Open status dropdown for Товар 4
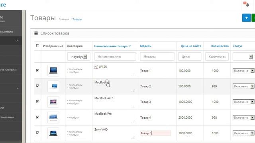The height and width of the screenshot is (143, 255). click(x=243, y=118)
